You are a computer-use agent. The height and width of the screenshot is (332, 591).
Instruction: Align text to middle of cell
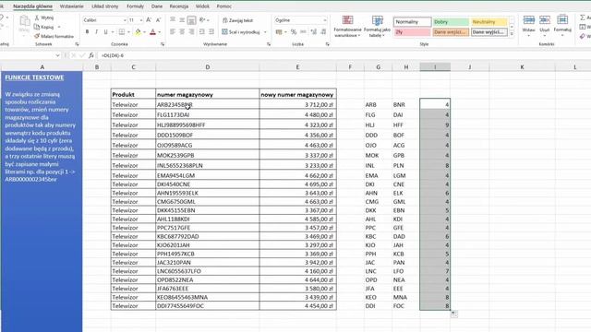point(182,20)
